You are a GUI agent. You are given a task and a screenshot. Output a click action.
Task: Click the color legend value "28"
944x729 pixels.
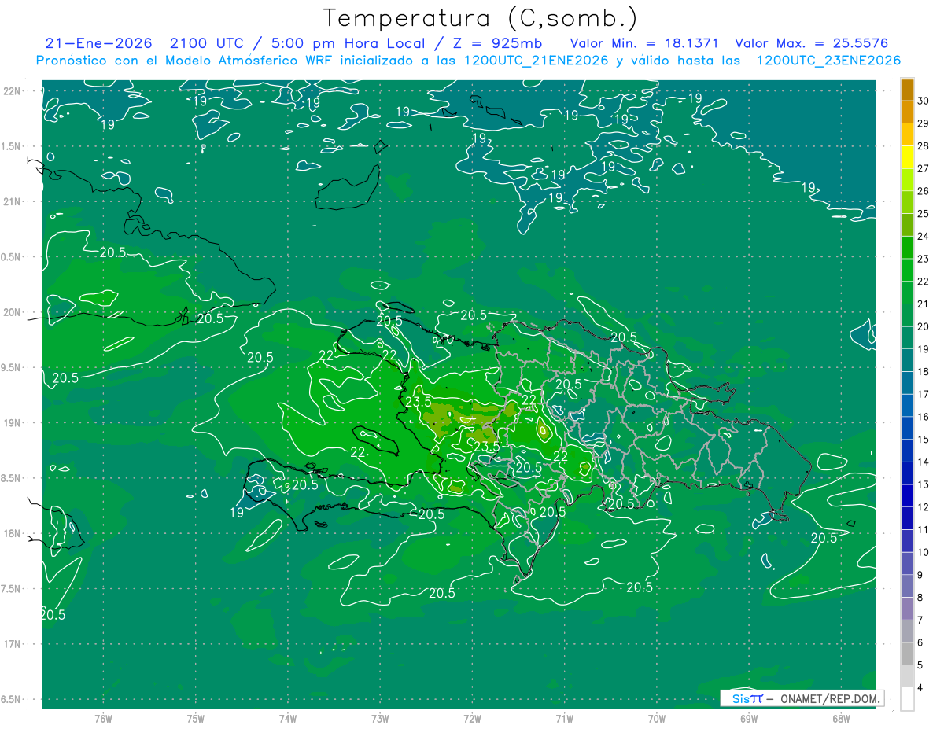[924, 145]
